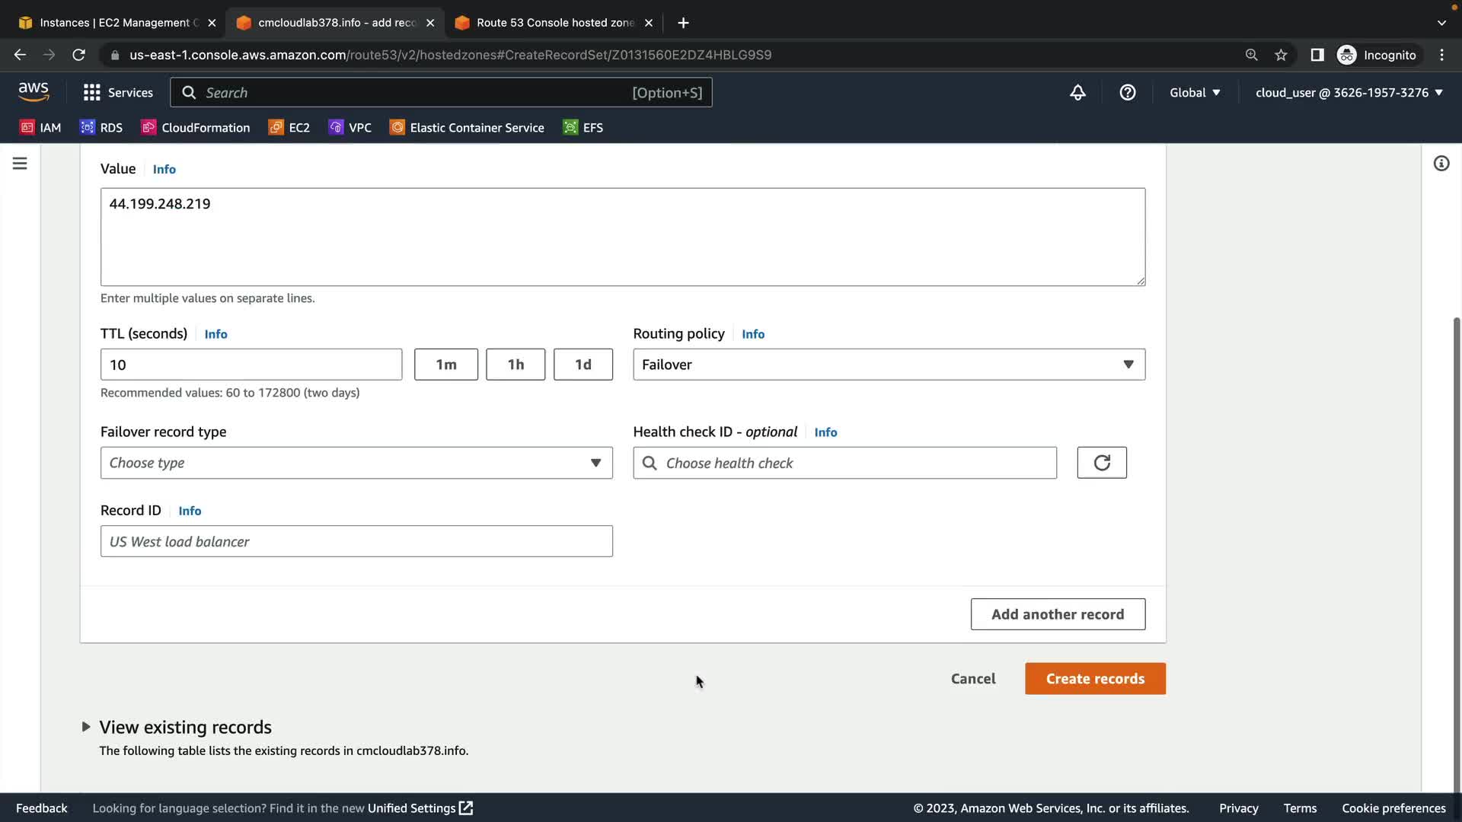The width and height of the screenshot is (1462, 822).
Task: Open the CloudFormation shortcut
Action: pos(196,128)
